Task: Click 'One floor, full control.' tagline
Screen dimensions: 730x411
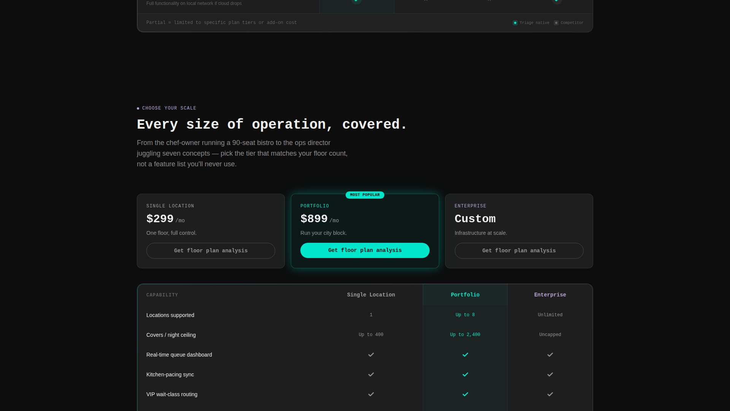Action: tap(171, 233)
